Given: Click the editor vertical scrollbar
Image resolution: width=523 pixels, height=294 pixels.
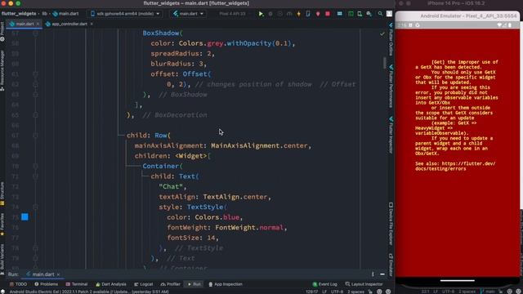Looking at the screenshot, I should pyautogui.click(x=385, y=62).
